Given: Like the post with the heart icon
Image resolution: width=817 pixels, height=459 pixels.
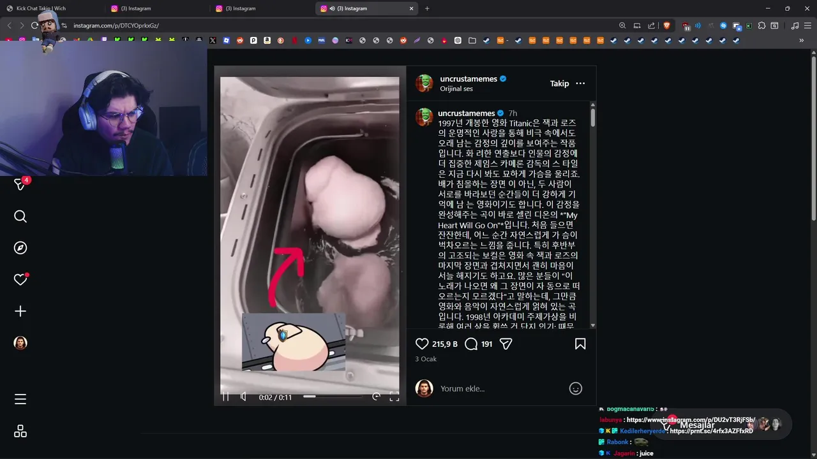Looking at the screenshot, I should click(422, 344).
